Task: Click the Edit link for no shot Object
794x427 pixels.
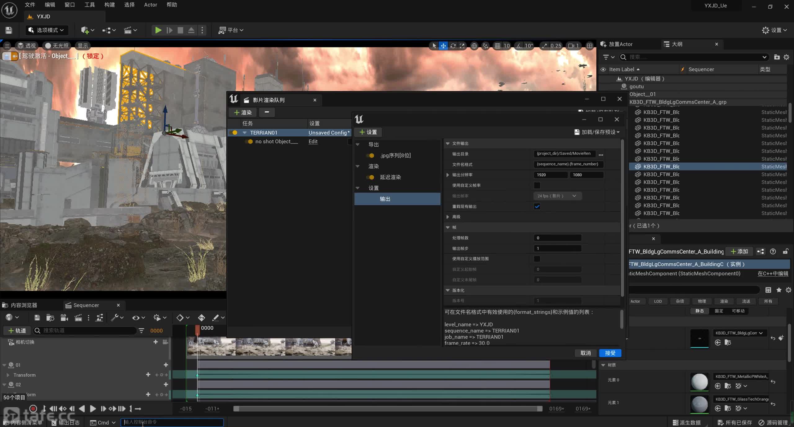Action: coord(313,141)
